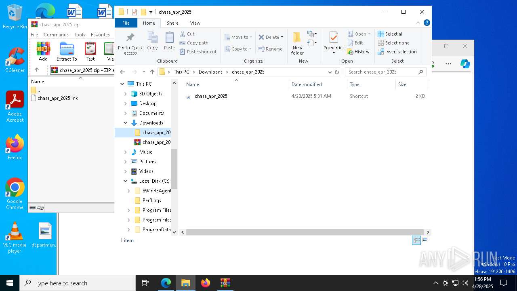
Task: Click taskbar Type here to search box
Action: coord(78,283)
